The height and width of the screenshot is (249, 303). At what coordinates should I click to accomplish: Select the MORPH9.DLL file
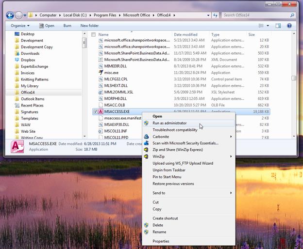pyautogui.click(x=116, y=98)
